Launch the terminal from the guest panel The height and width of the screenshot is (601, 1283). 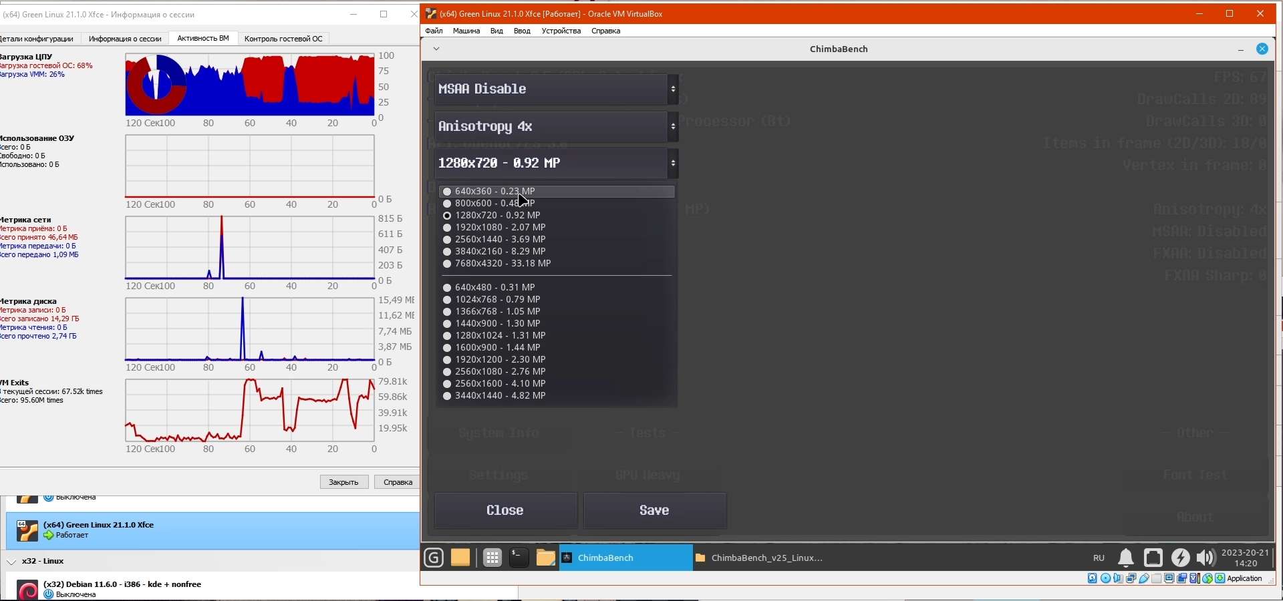519,558
